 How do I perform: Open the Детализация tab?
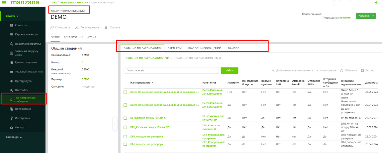click(x=73, y=37)
